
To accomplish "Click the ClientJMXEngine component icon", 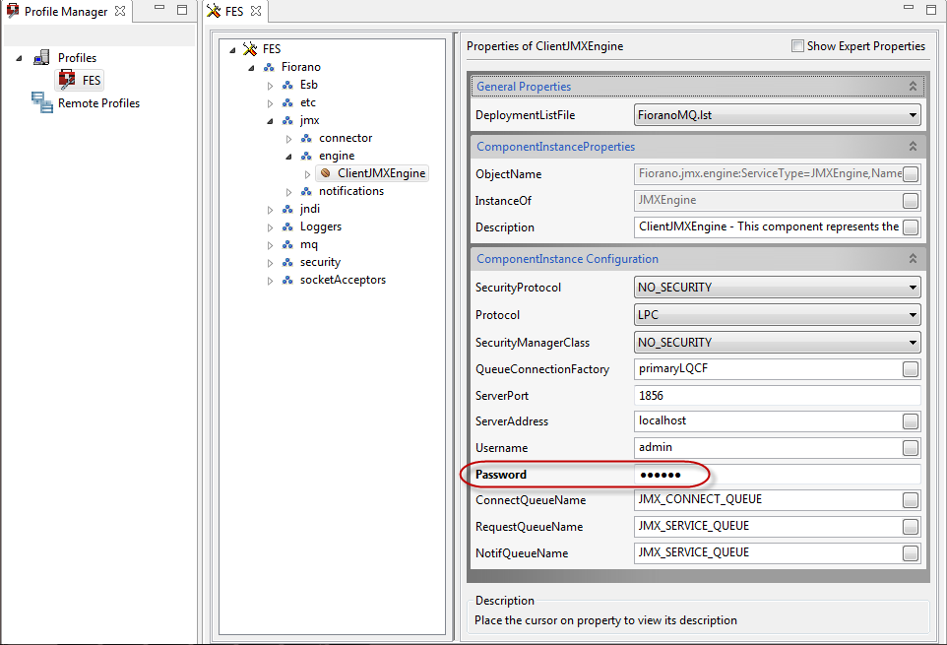I will pos(326,173).
